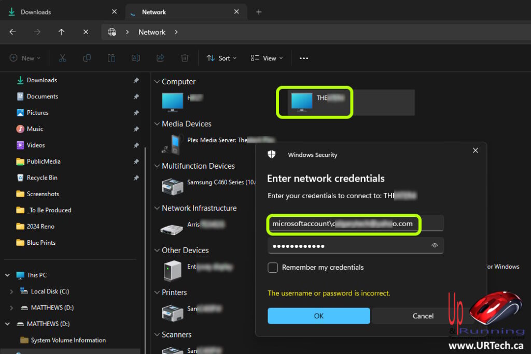Switch to the Downloads tab

pos(61,12)
